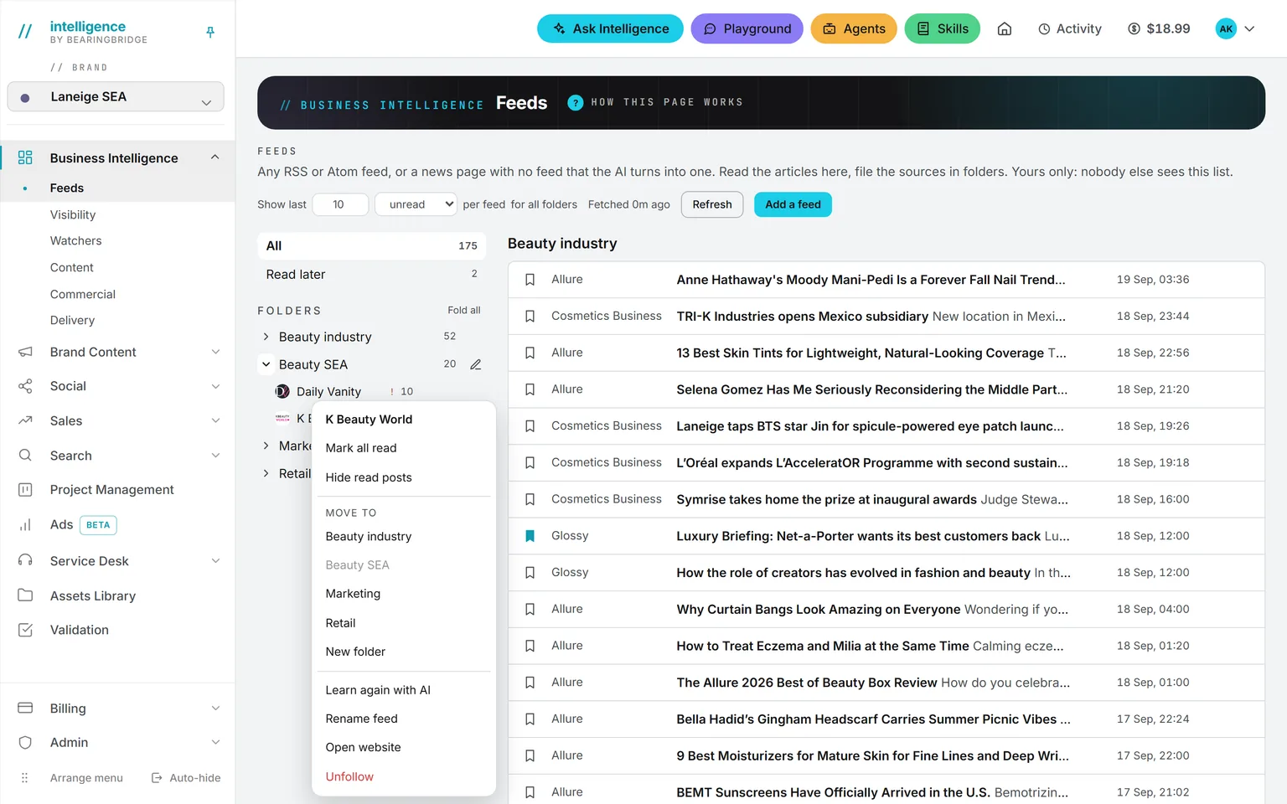Bookmark the L'Oréal AcceleratOR Programme article
This screenshot has height=804, width=1287.
click(x=530, y=463)
